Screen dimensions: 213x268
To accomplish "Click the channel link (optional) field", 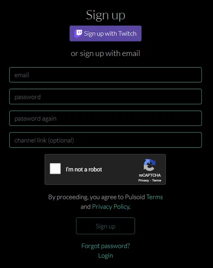I will pos(105,140).
